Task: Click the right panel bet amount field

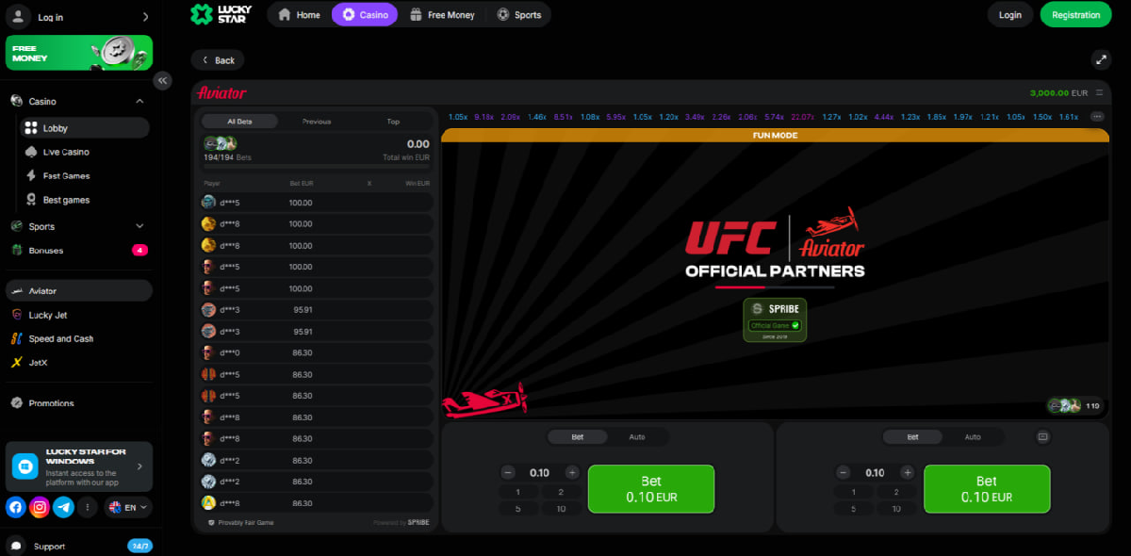Action: (x=876, y=472)
